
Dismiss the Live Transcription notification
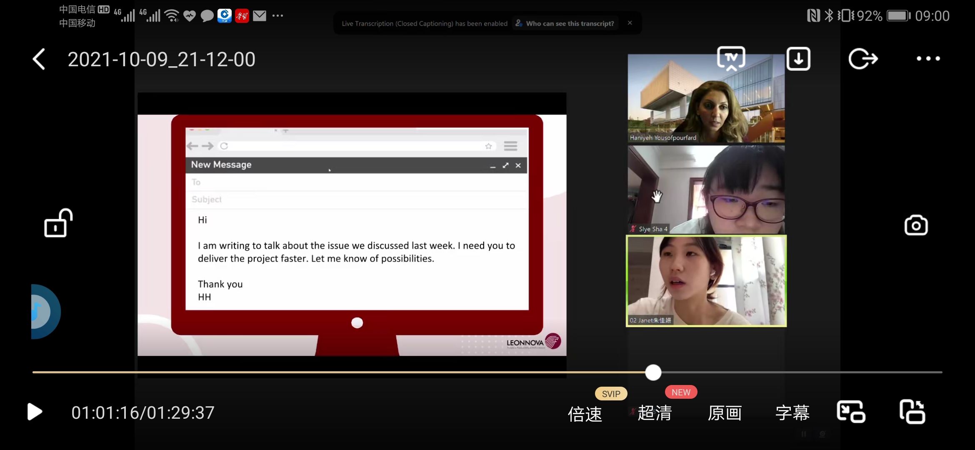[x=630, y=23]
